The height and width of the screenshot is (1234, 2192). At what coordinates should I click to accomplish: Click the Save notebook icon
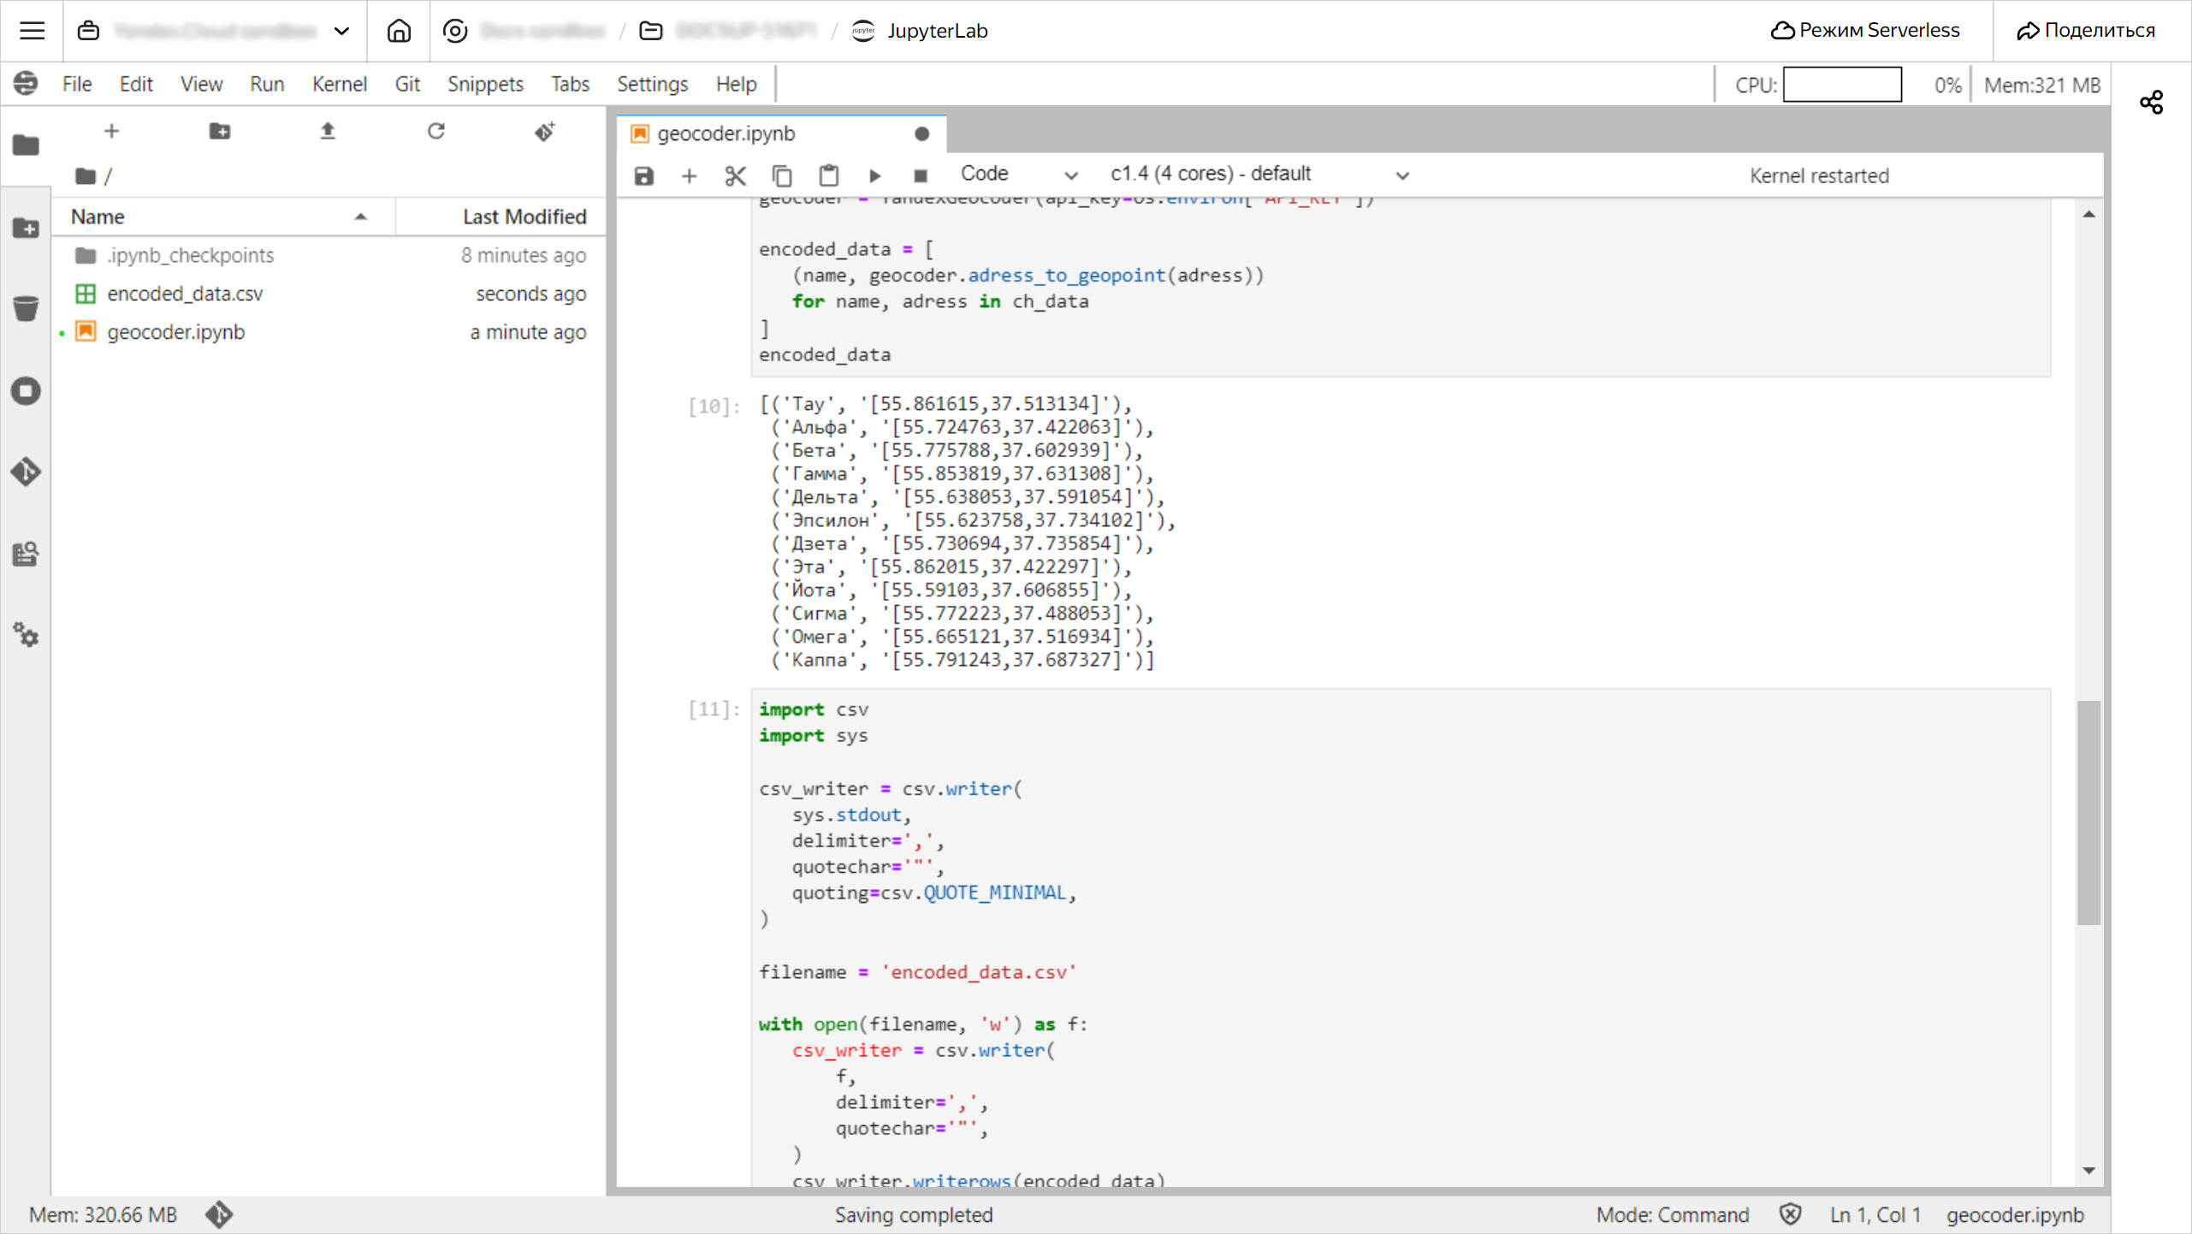(643, 173)
